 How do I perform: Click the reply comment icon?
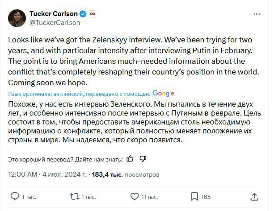click(x=15, y=196)
